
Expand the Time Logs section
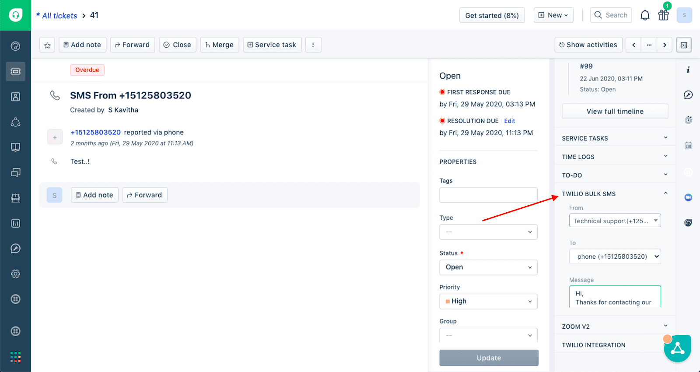click(x=615, y=157)
